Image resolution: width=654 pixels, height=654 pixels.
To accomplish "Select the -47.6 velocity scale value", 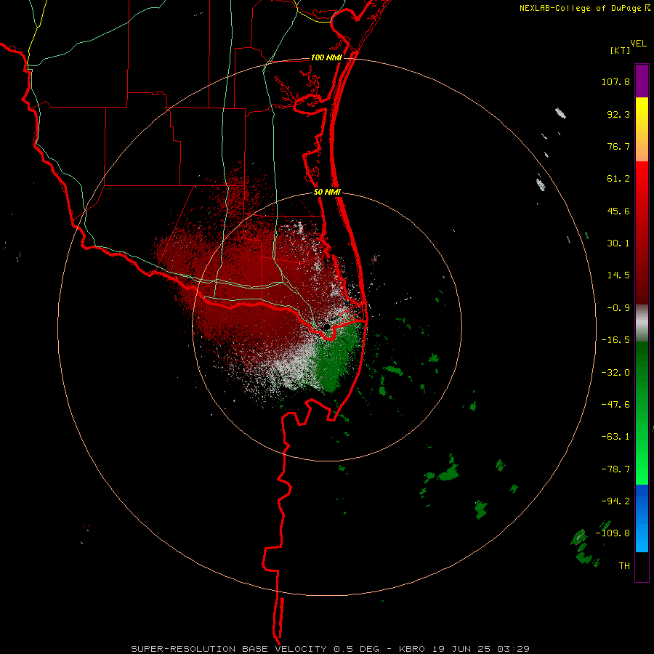I will click(615, 405).
